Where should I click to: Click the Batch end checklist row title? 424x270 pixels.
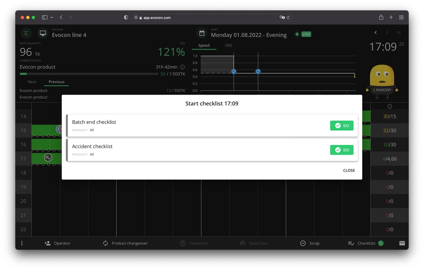point(94,122)
